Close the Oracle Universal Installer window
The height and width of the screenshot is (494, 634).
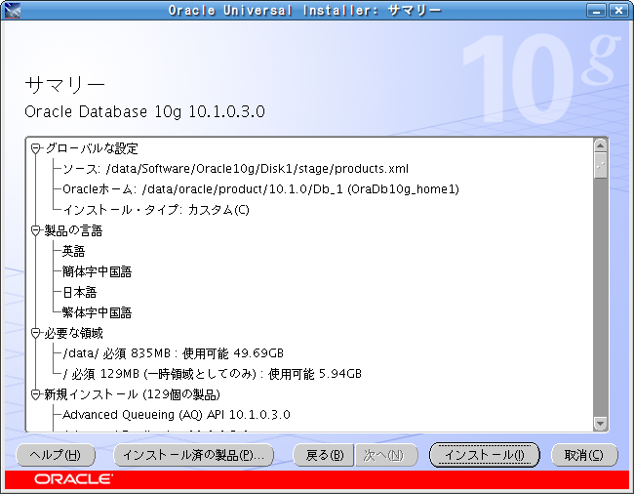coord(618,10)
